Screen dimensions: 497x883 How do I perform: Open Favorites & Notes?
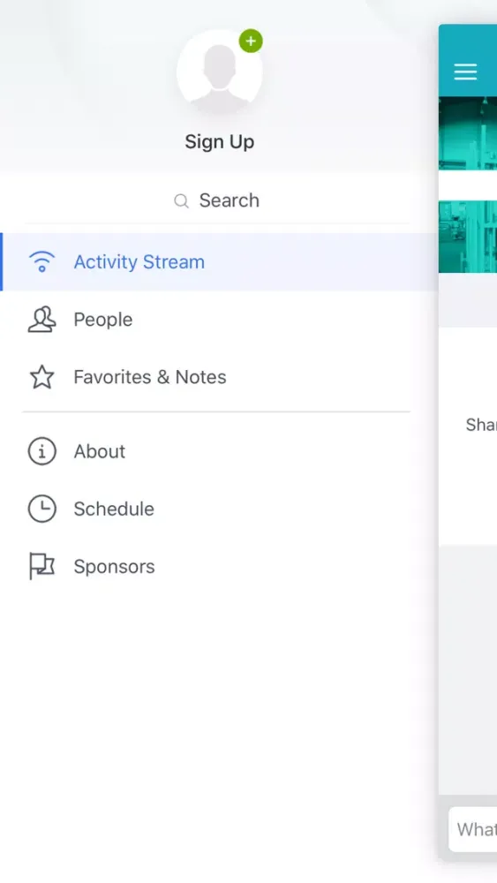pos(219,377)
